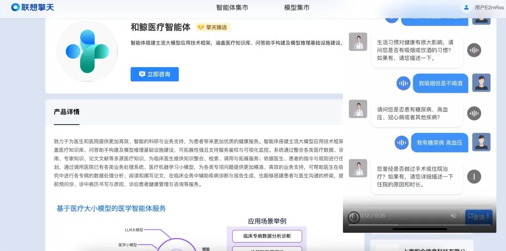Click the 联想擎天 logo
Viewport: 506px width, 251px height.
(x=32, y=7)
